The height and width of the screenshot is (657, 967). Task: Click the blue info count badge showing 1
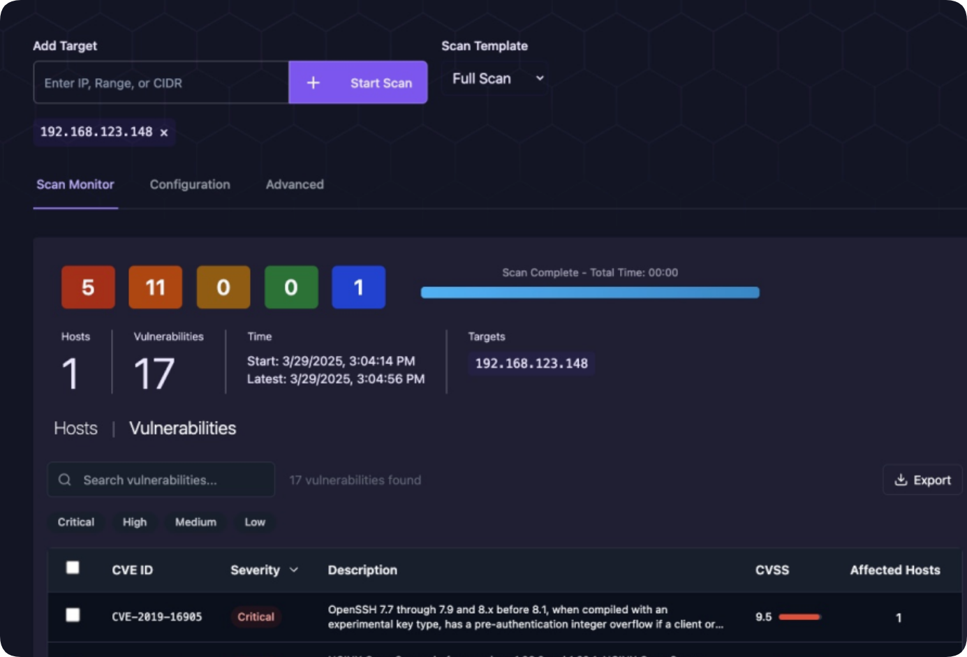pyautogui.click(x=358, y=287)
